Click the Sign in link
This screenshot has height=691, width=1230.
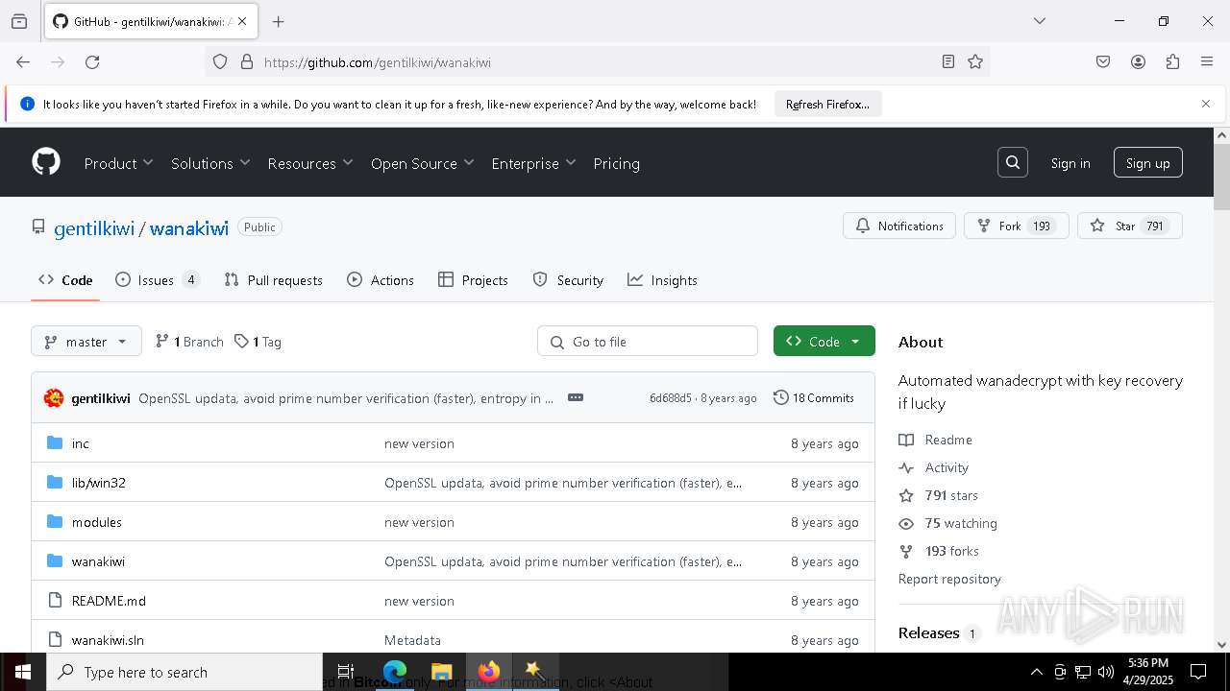[x=1070, y=163]
